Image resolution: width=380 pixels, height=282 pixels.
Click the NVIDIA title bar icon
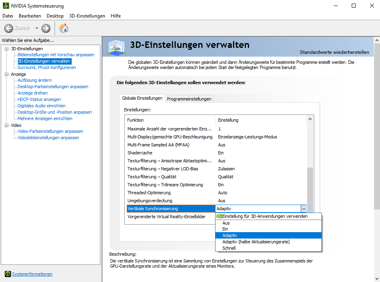coord(6,6)
